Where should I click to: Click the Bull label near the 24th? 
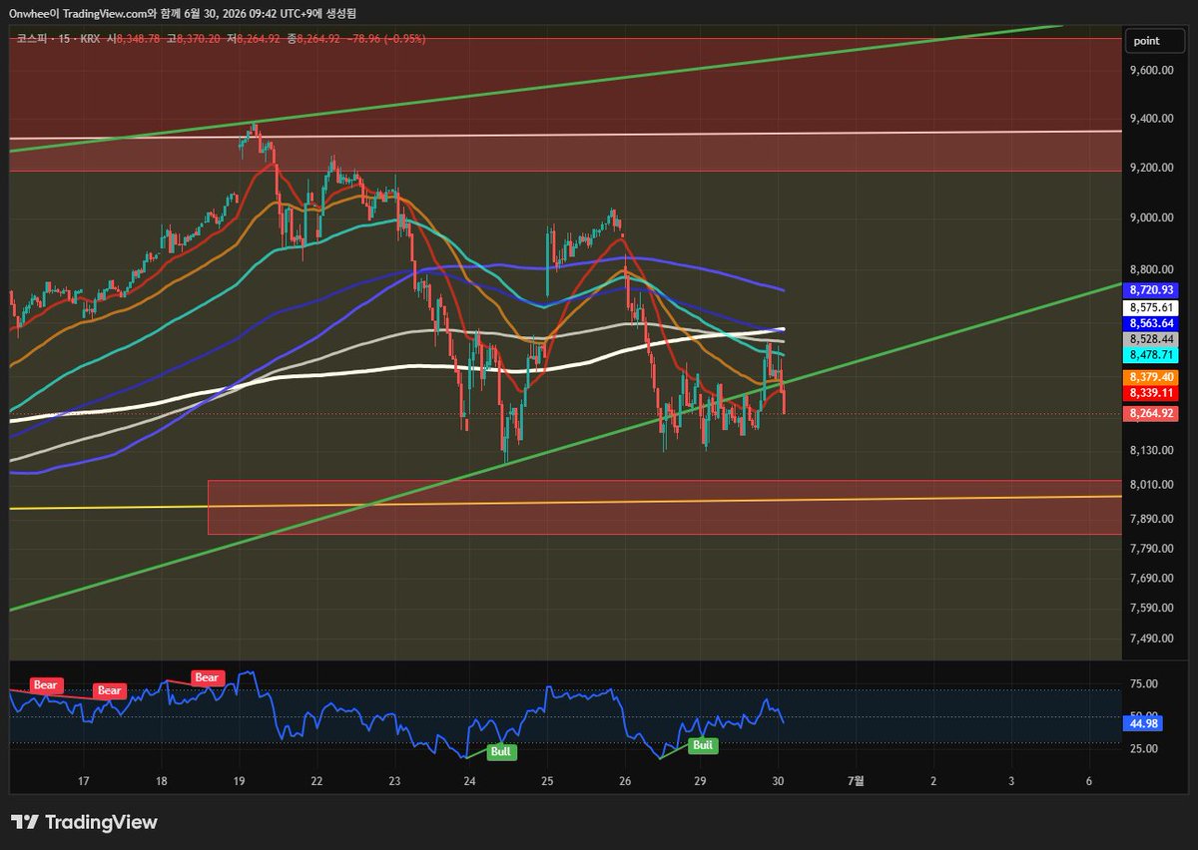[501, 751]
